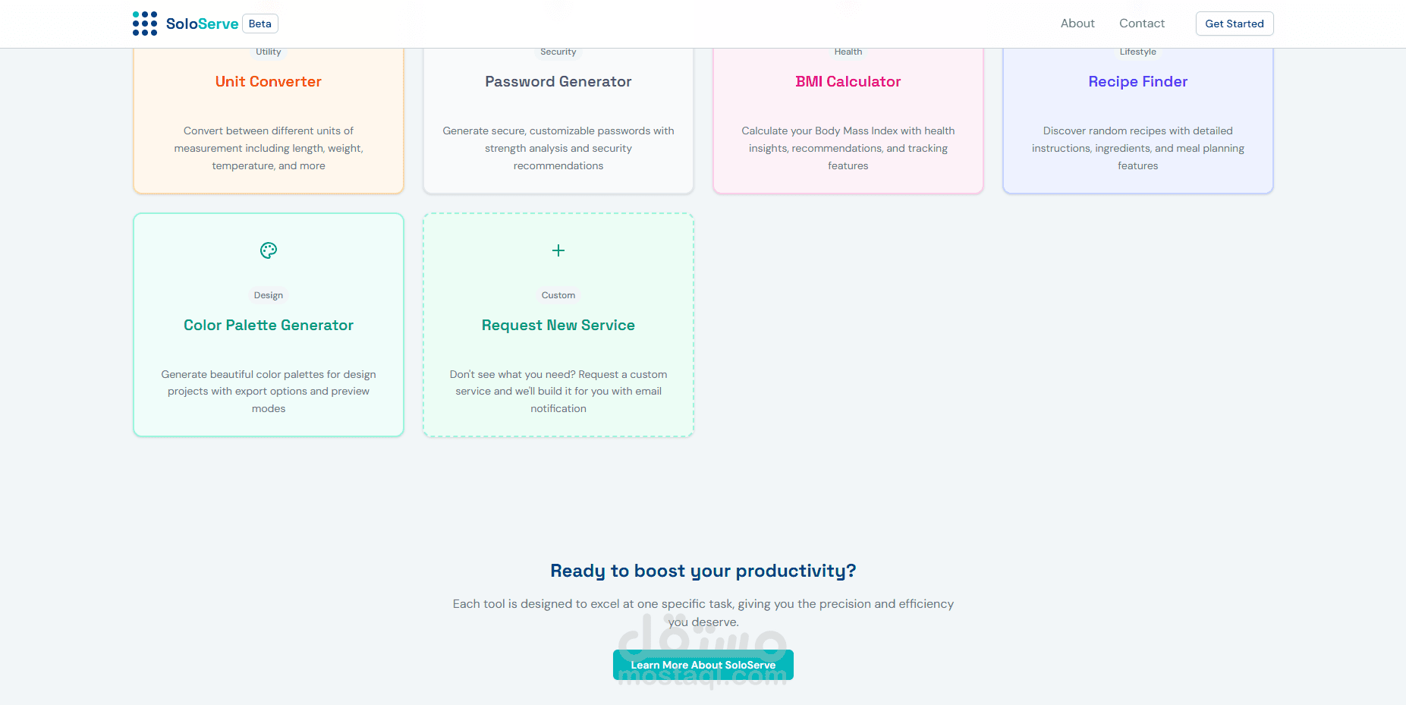Click the BMI Calculator card description
Viewport: 1406px width, 705px height.
point(848,148)
